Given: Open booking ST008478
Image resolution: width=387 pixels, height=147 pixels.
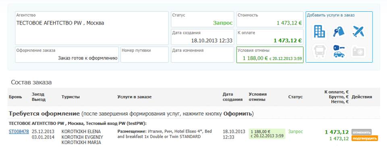Looking at the screenshot, I should (x=19, y=131).
